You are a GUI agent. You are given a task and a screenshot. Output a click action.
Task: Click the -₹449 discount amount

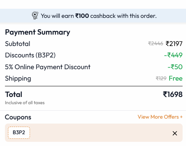173,55
